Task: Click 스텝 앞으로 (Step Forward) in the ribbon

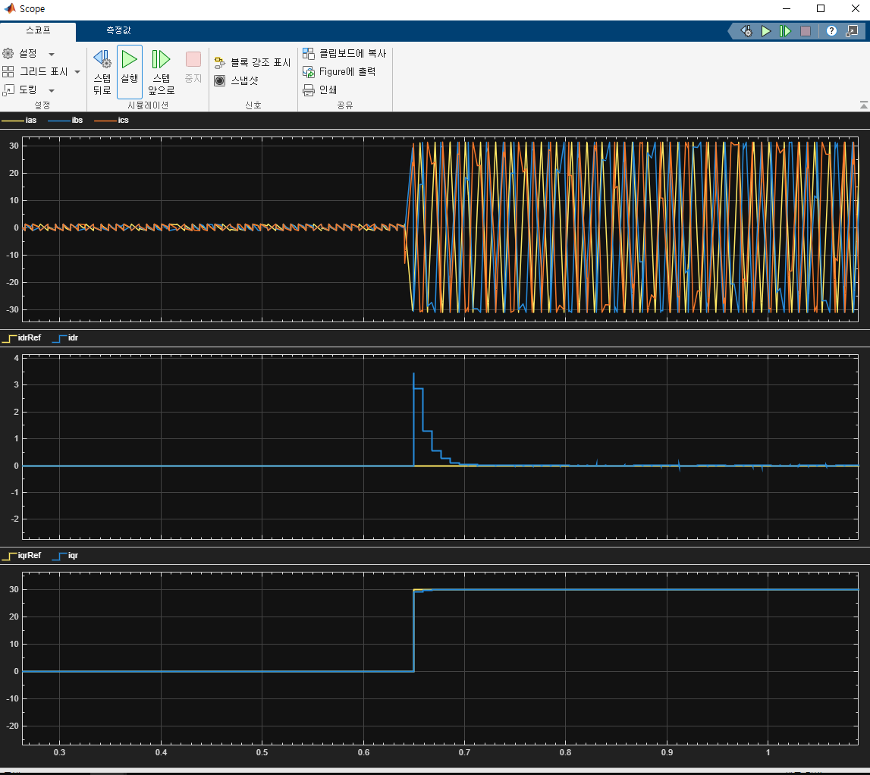Action: (161, 71)
